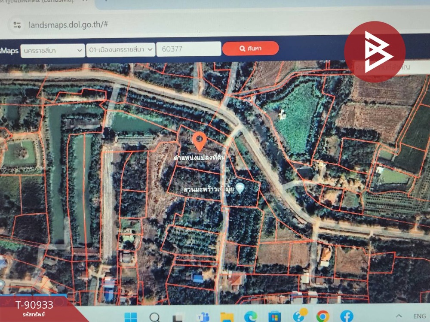Launch Microsoft Teams from the taskbar
Image resolution: width=430 pixels, height=322 pixels.
tap(203, 317)
